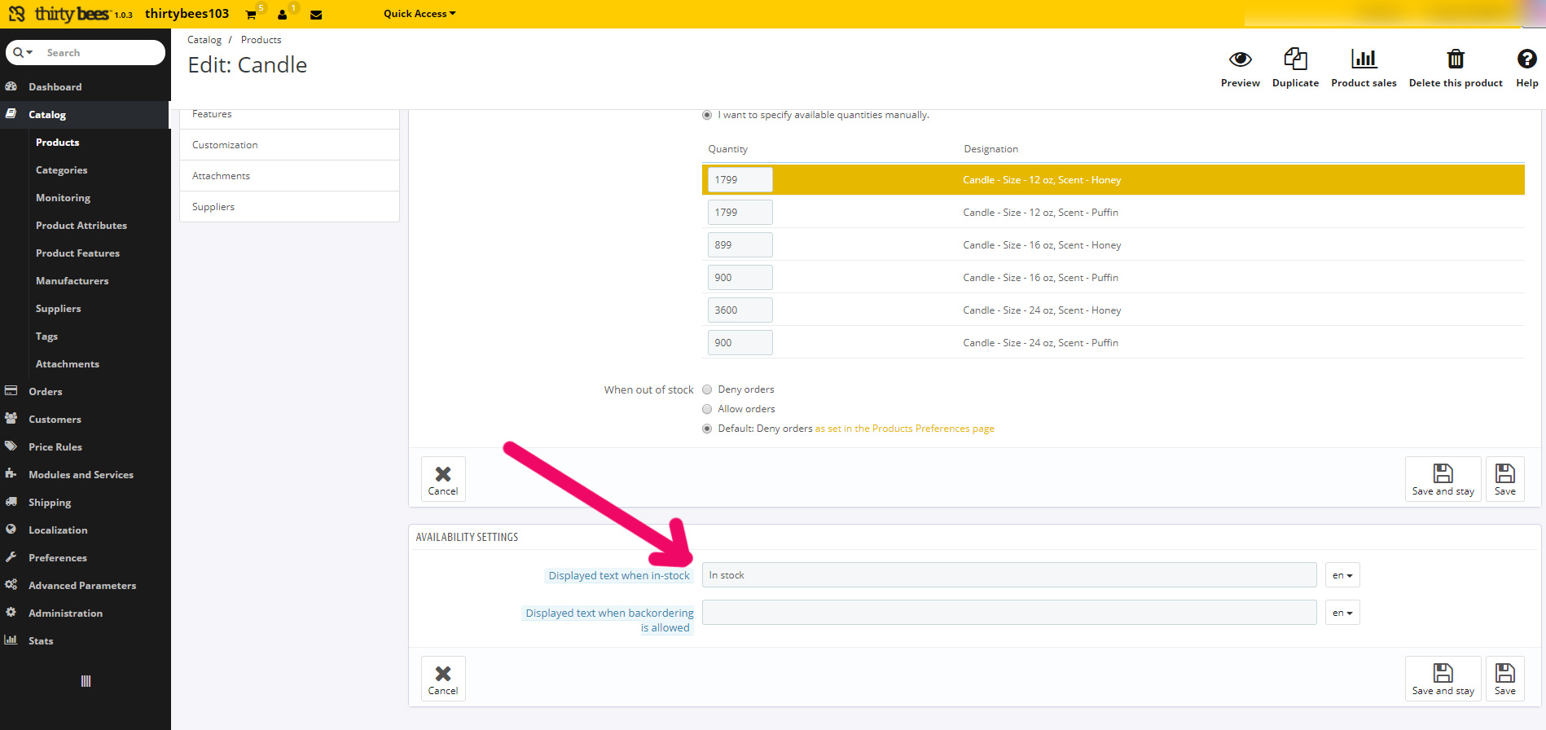Expand the Quick Access dropdown
Screen dimensions: 1546x730
[x=419, y=14]
